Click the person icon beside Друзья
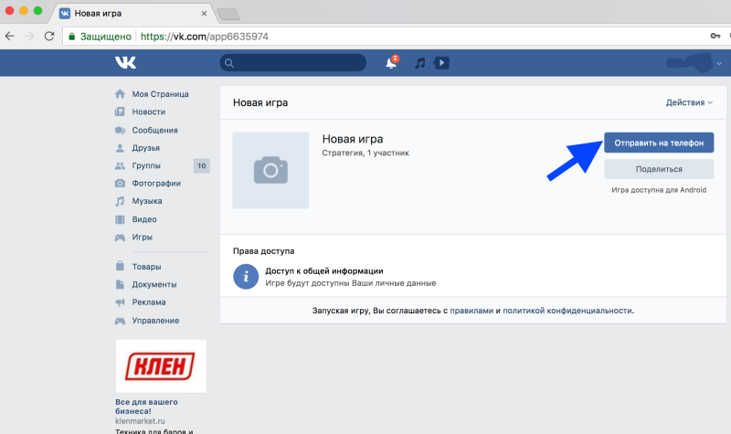 pyautogui.click(x=120, y=148)
